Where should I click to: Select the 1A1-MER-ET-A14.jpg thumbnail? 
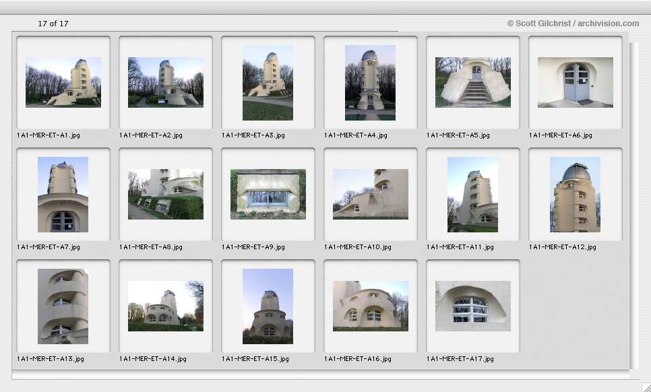[x=166, y=306]
